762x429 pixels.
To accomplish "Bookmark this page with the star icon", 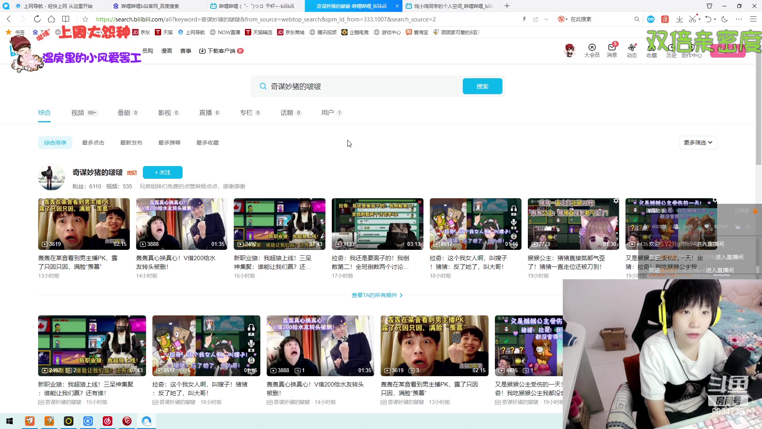I will click(x=85, y=19).
